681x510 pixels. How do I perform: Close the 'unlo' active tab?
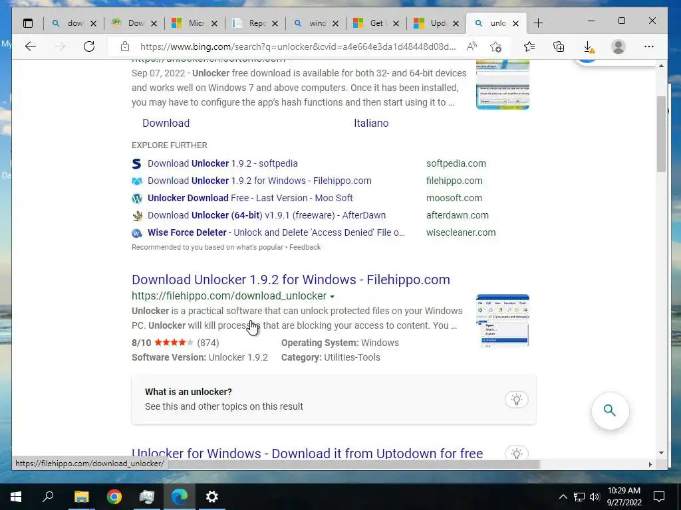(x=515, y=23)
